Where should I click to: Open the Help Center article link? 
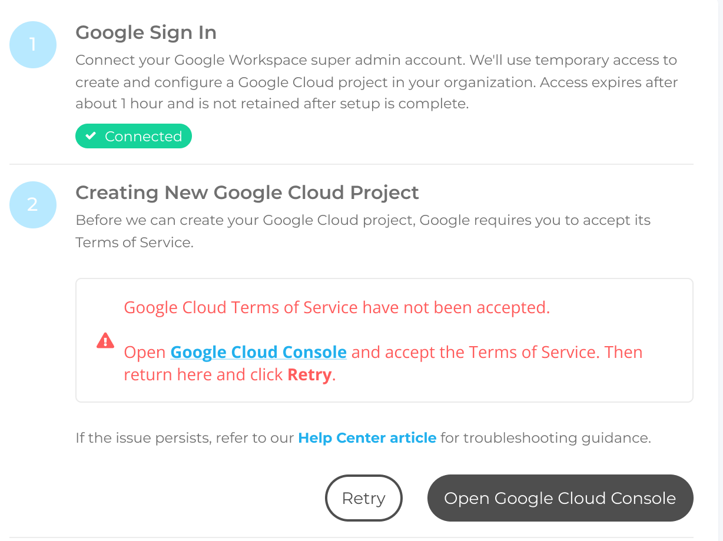point(367,438)
